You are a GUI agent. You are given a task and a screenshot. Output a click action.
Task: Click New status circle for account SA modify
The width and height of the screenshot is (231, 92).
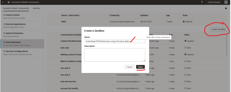pos(186,88)
